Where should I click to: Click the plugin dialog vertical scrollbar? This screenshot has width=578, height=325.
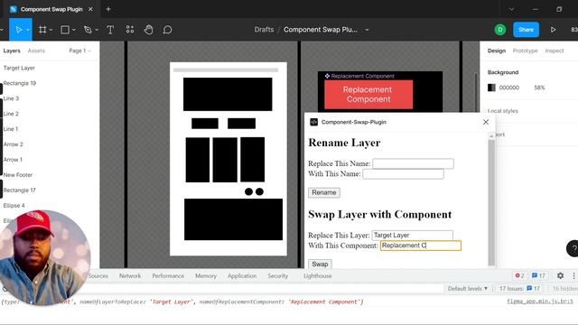tap(491, 202)
